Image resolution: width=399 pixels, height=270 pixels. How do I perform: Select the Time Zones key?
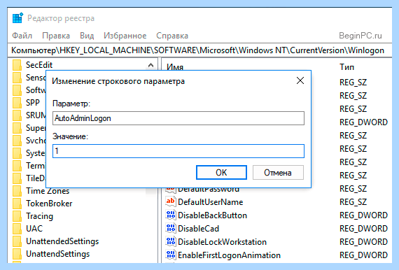48,191
